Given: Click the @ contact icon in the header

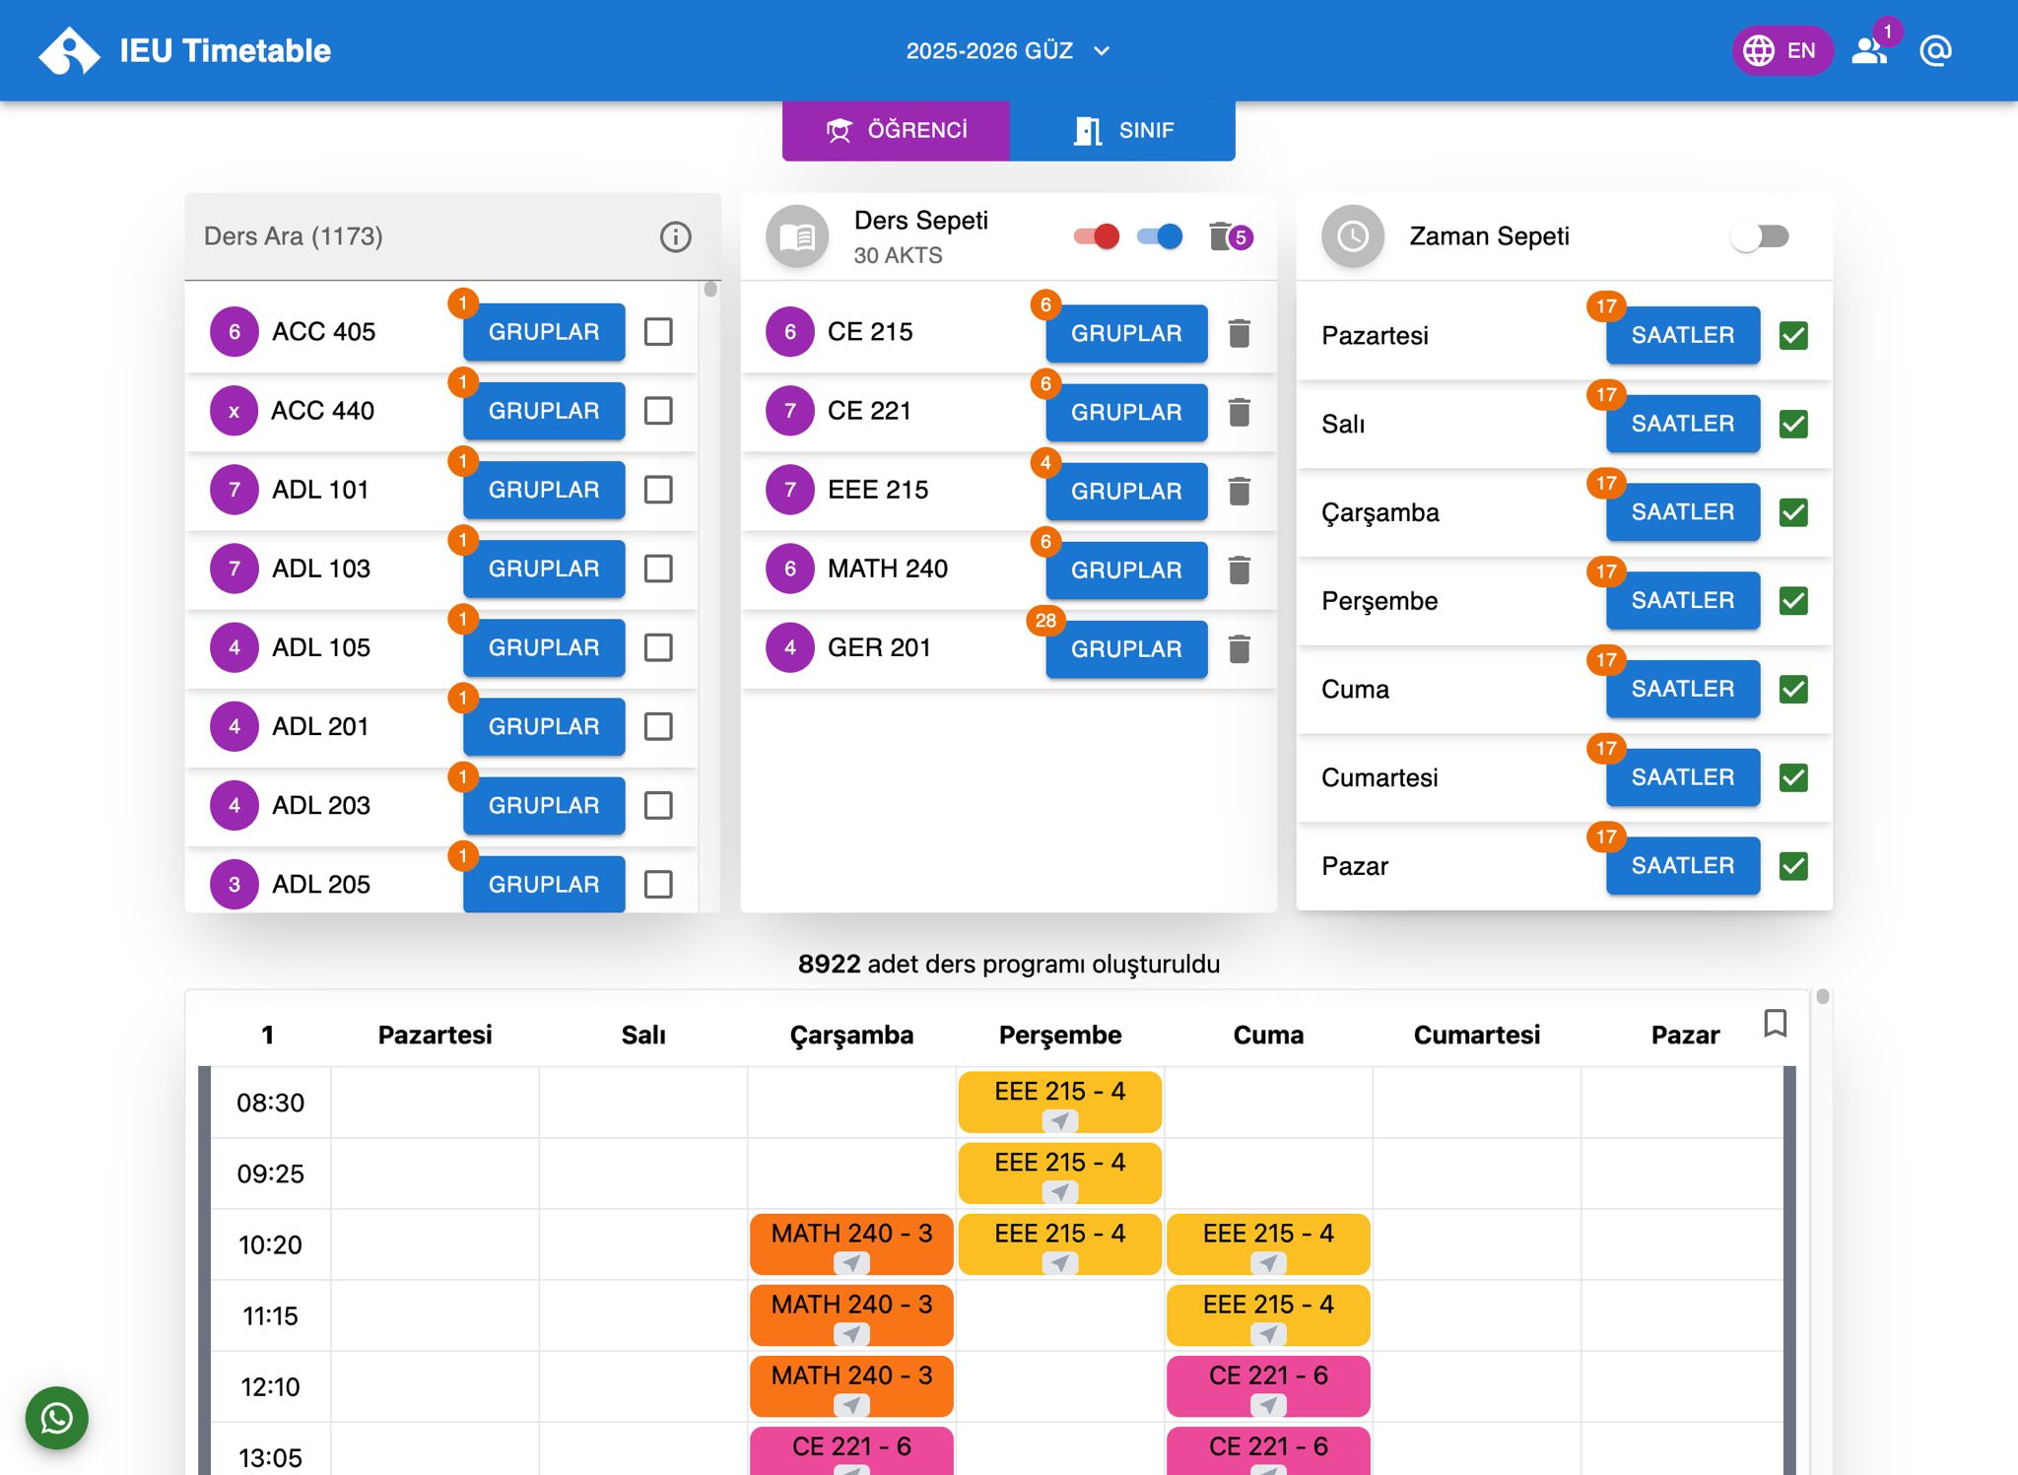Looking at the screenshot, I should (x=1935, y=50).
